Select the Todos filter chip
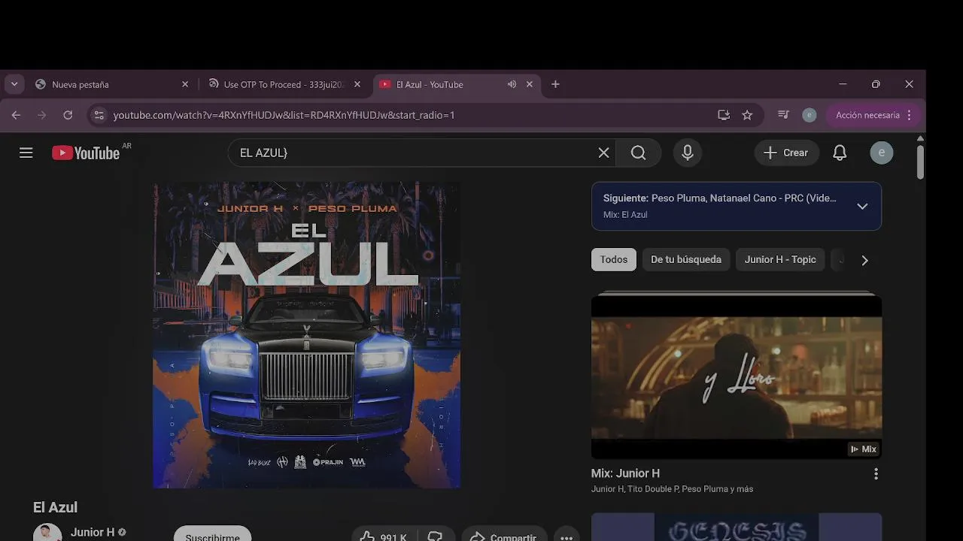Image resolution: width=963 pixels, height=541 pixels. pos(614,259)
